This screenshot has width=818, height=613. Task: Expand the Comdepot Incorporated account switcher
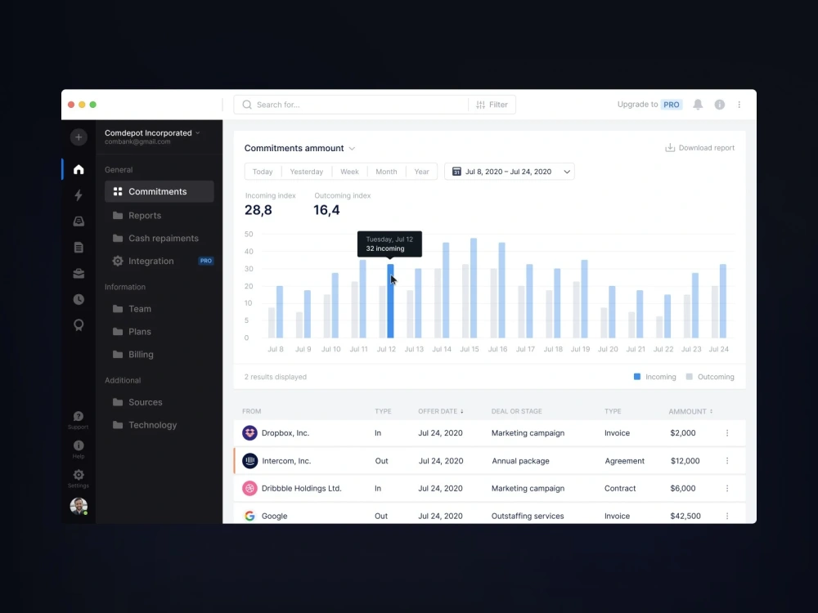(198, 133)
